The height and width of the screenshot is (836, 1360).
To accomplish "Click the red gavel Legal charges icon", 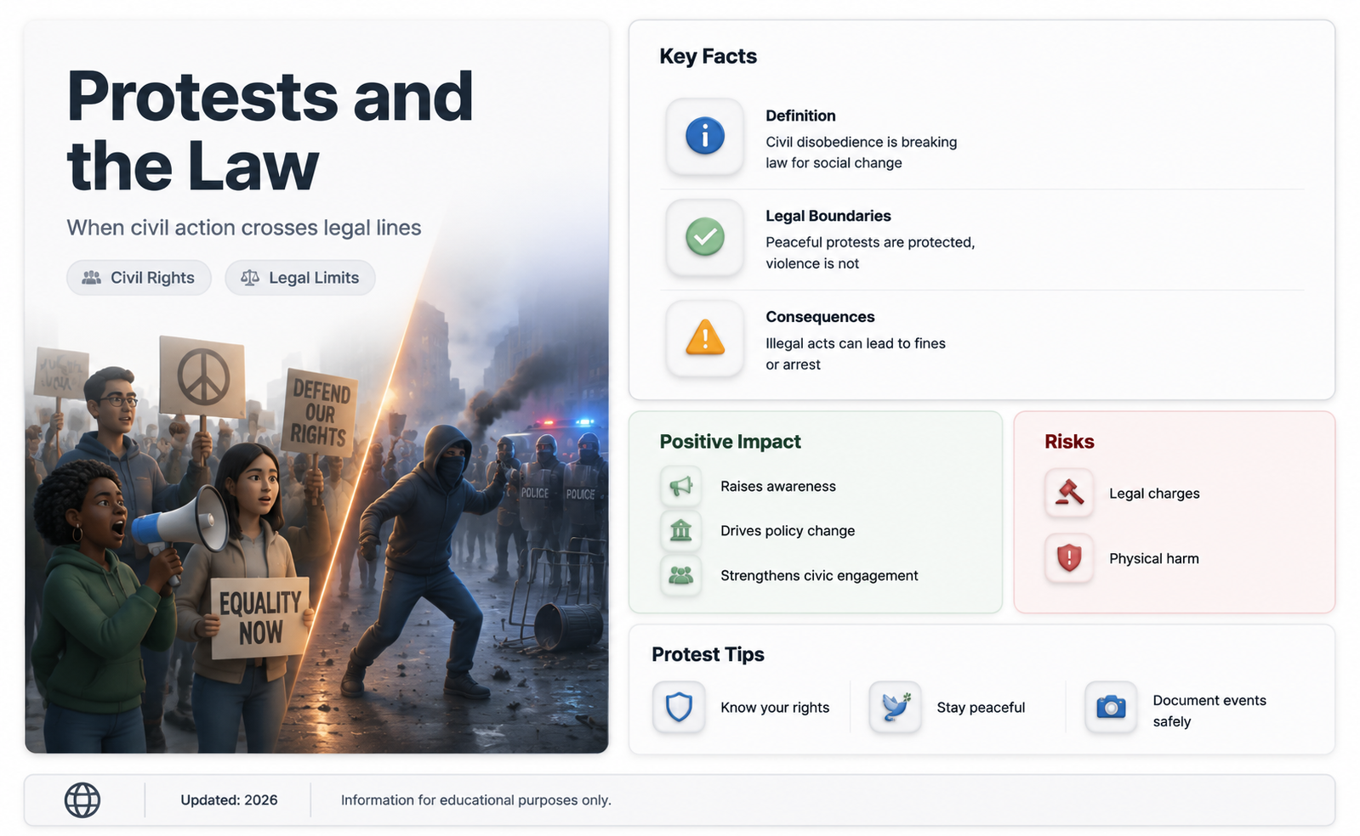I will [1069, 493].
